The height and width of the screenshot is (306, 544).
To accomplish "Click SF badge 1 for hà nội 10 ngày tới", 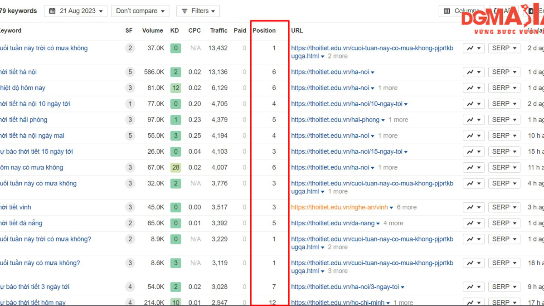I will pos(130,104).
